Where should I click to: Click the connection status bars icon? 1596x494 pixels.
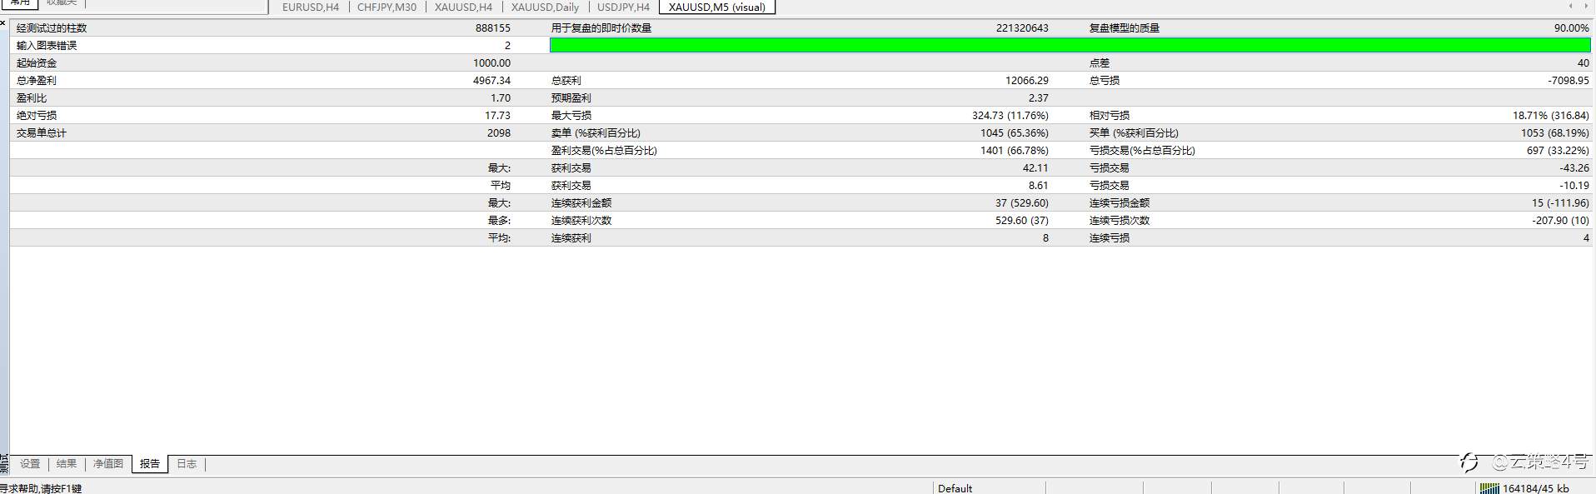(x=1489, y=488)
